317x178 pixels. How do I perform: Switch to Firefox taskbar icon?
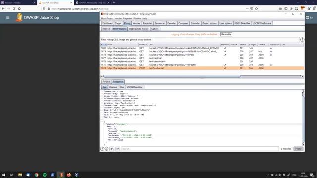tap(69, 175)
